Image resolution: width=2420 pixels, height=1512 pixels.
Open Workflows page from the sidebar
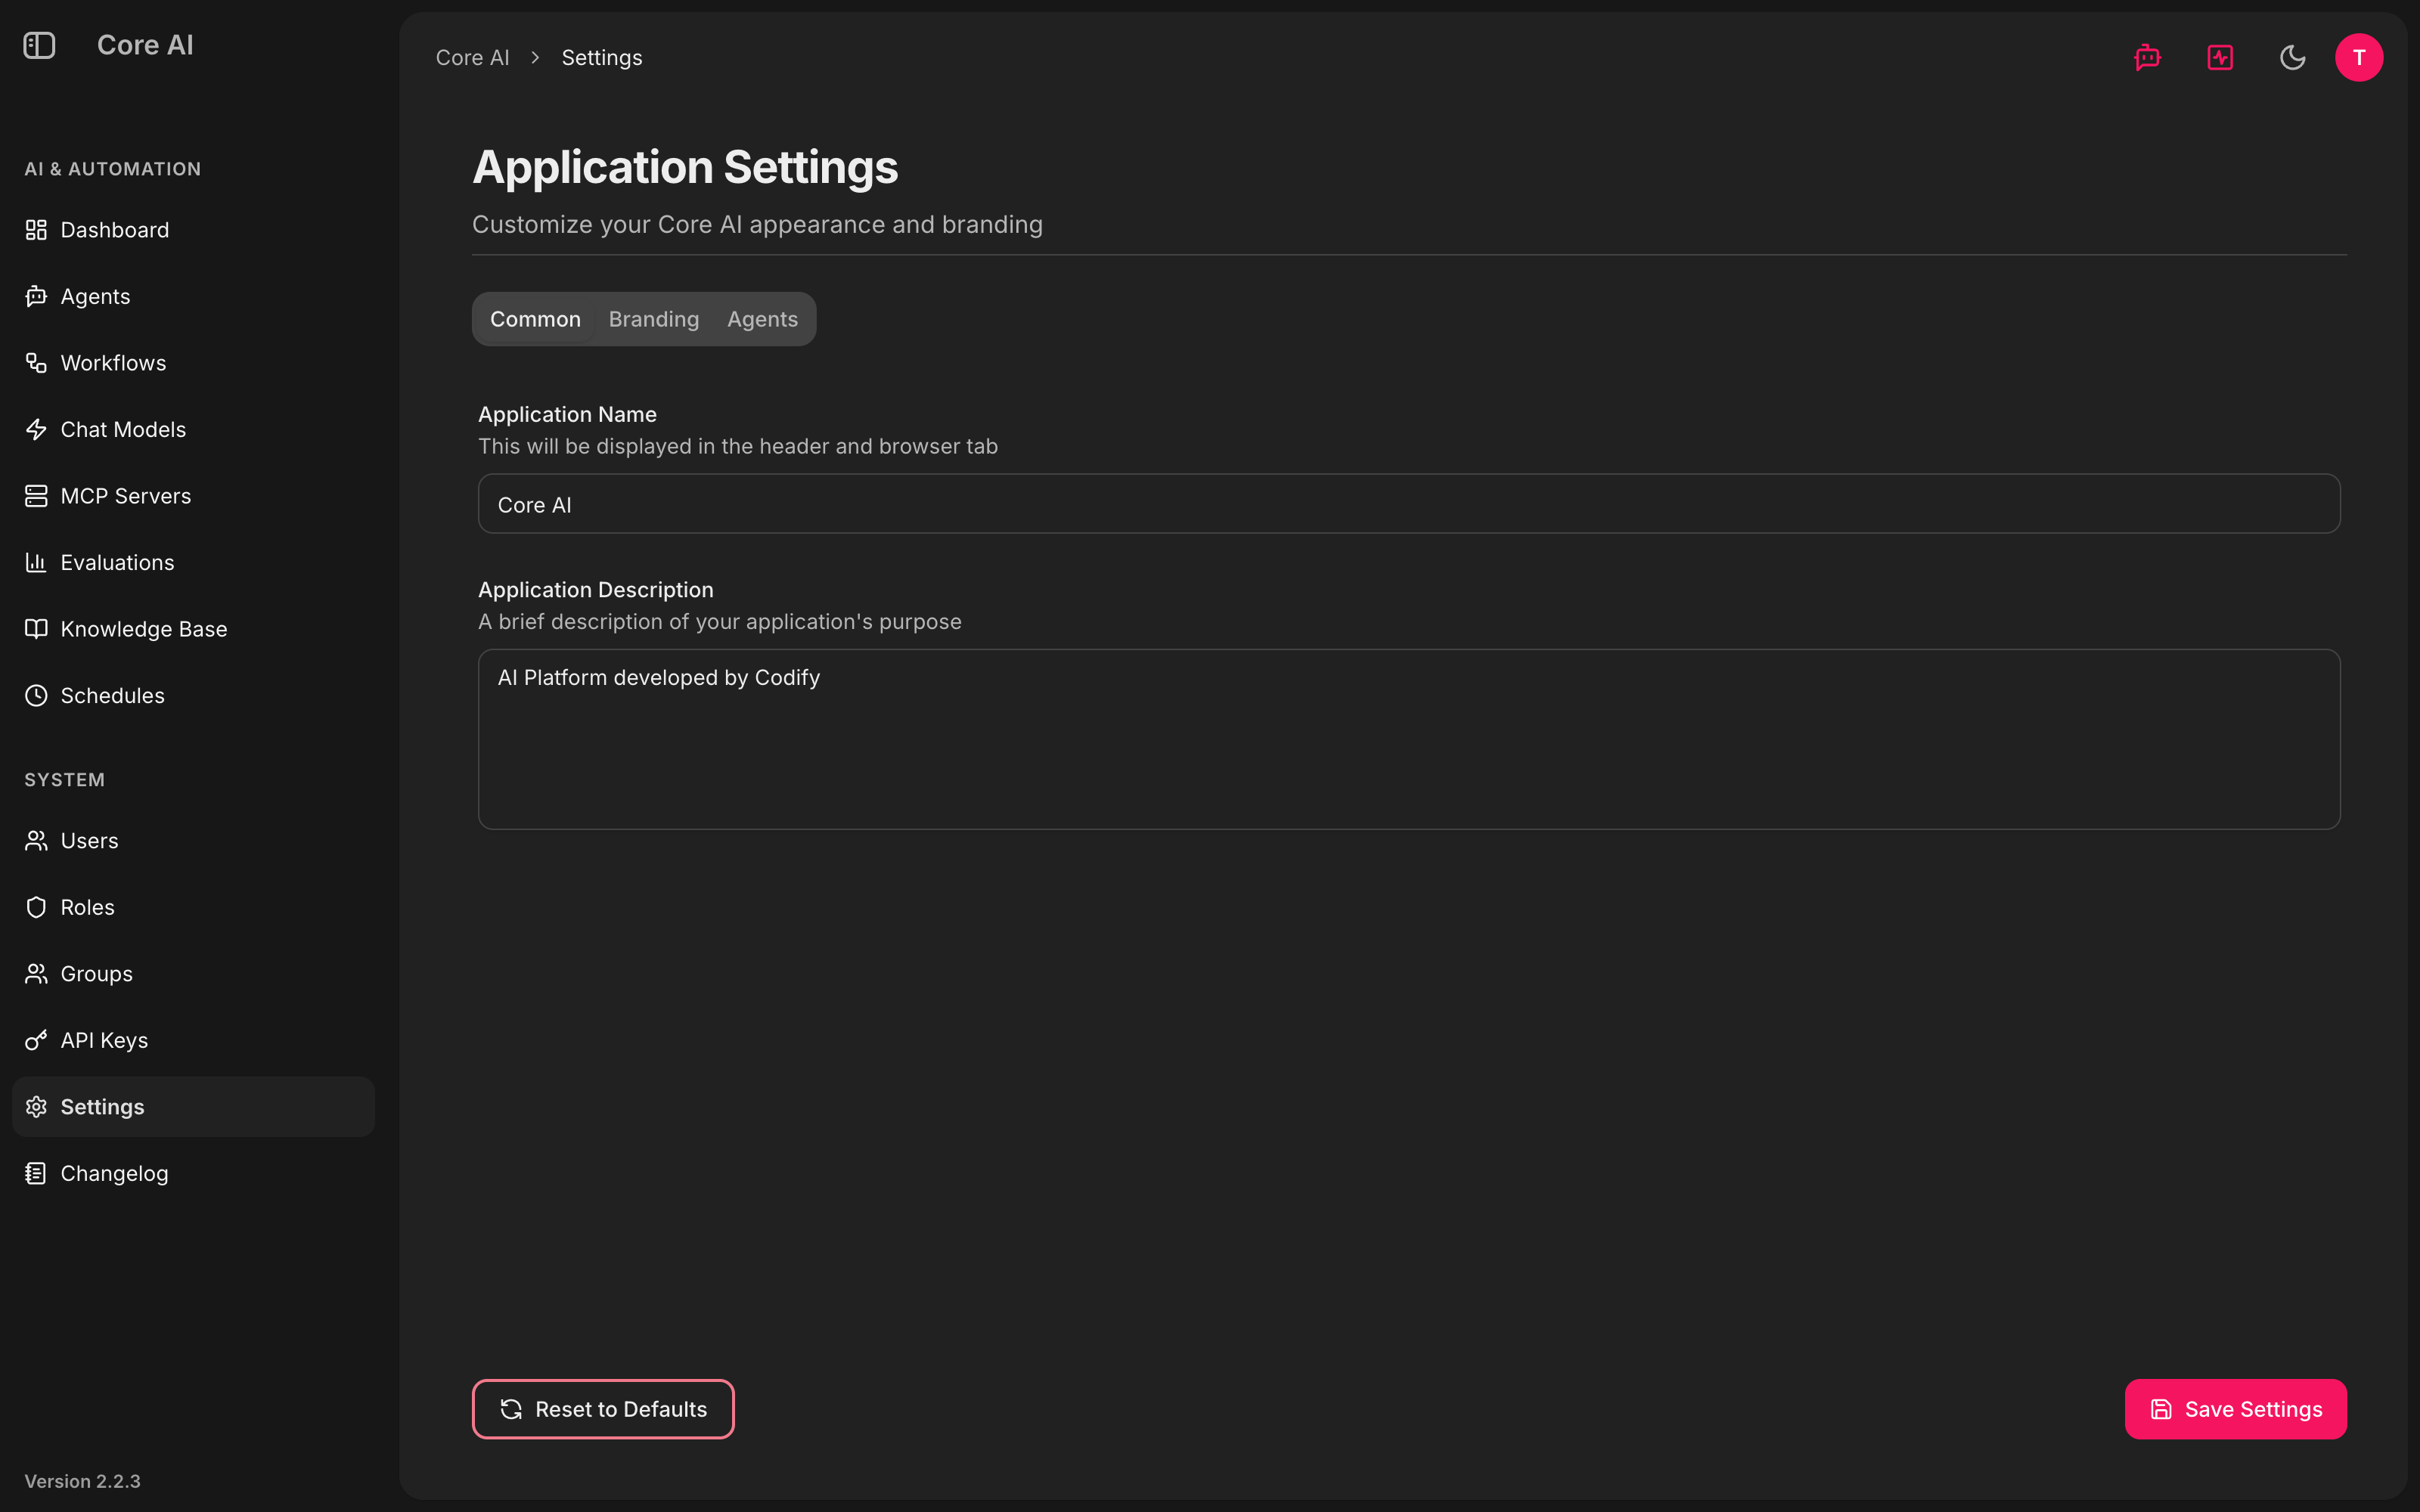pos(193,363)
